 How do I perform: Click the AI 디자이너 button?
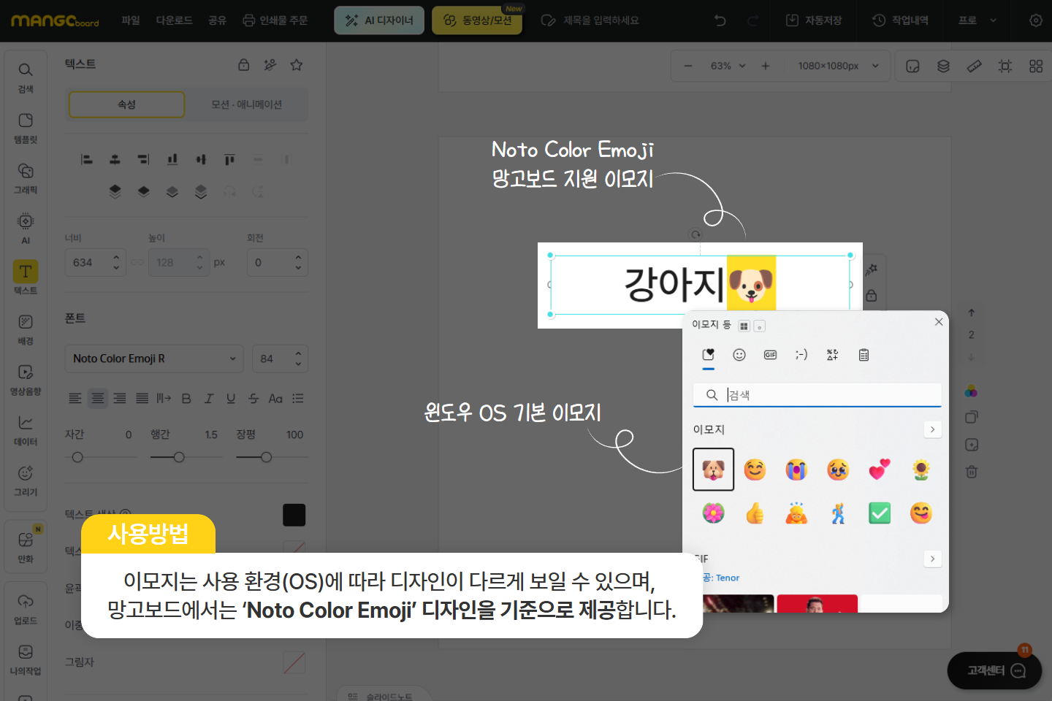[x=380, y=20]
